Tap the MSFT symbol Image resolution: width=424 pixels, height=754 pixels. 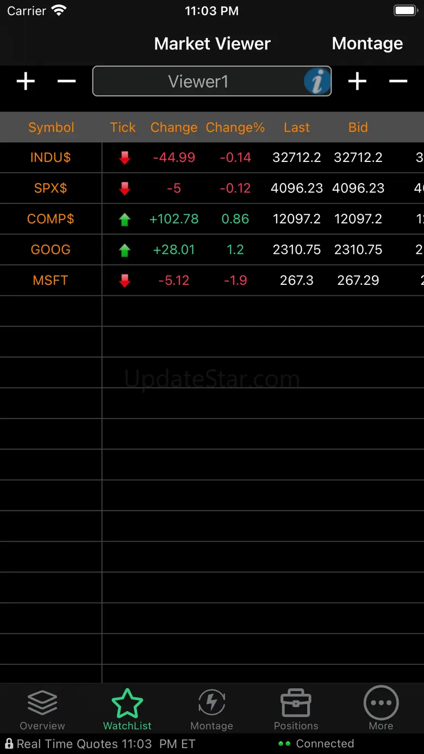51,281
